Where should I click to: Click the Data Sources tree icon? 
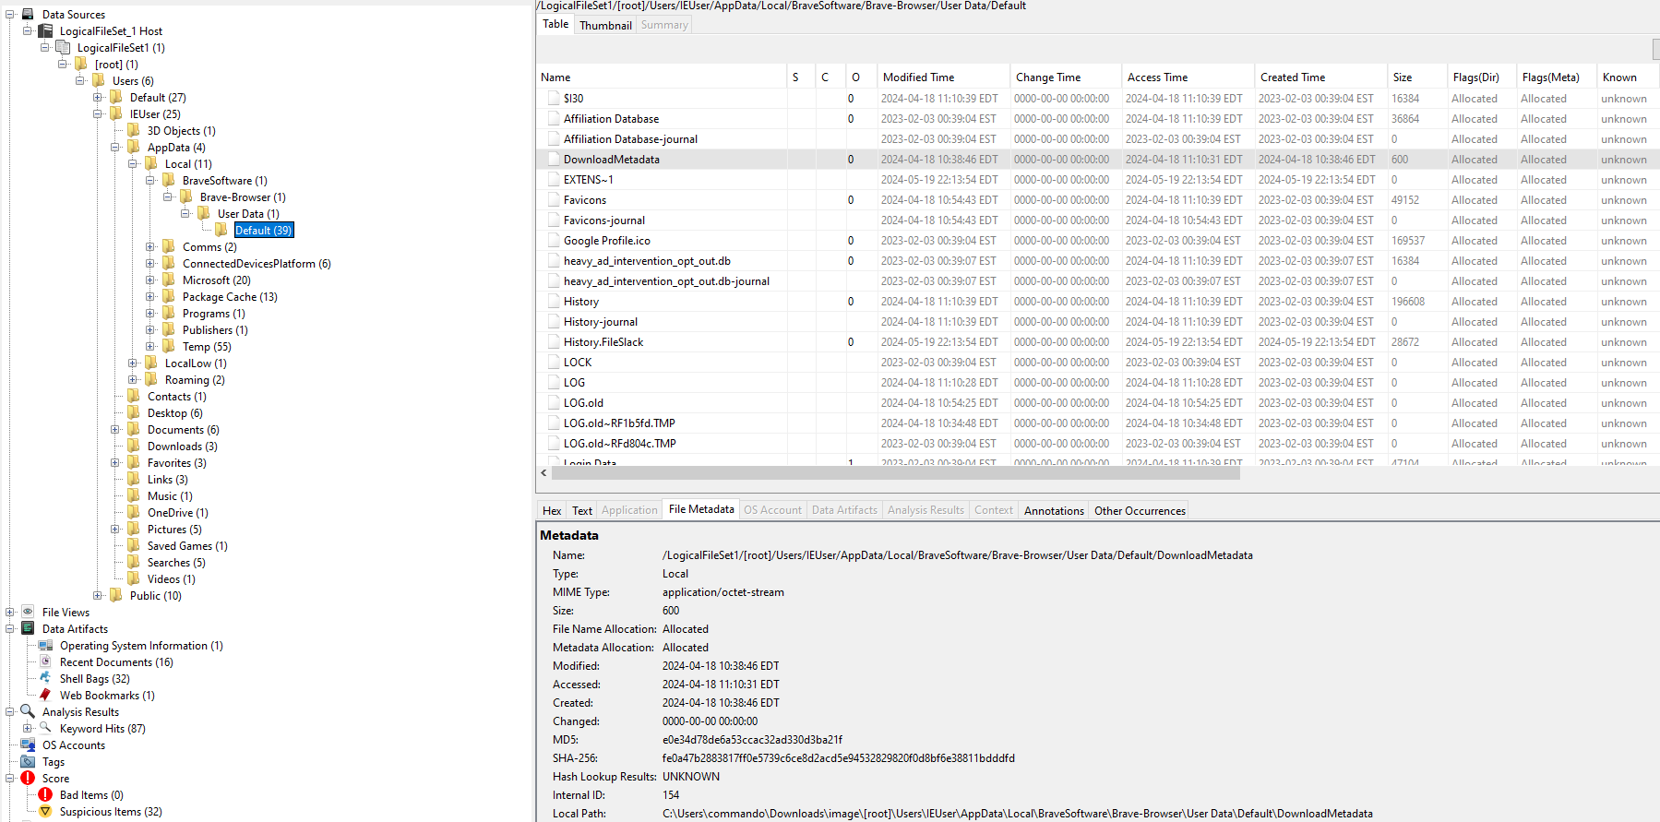(28, 14)
